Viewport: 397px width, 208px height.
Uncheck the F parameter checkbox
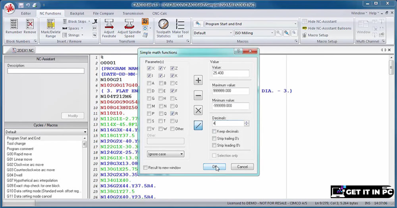click(172, 91)
